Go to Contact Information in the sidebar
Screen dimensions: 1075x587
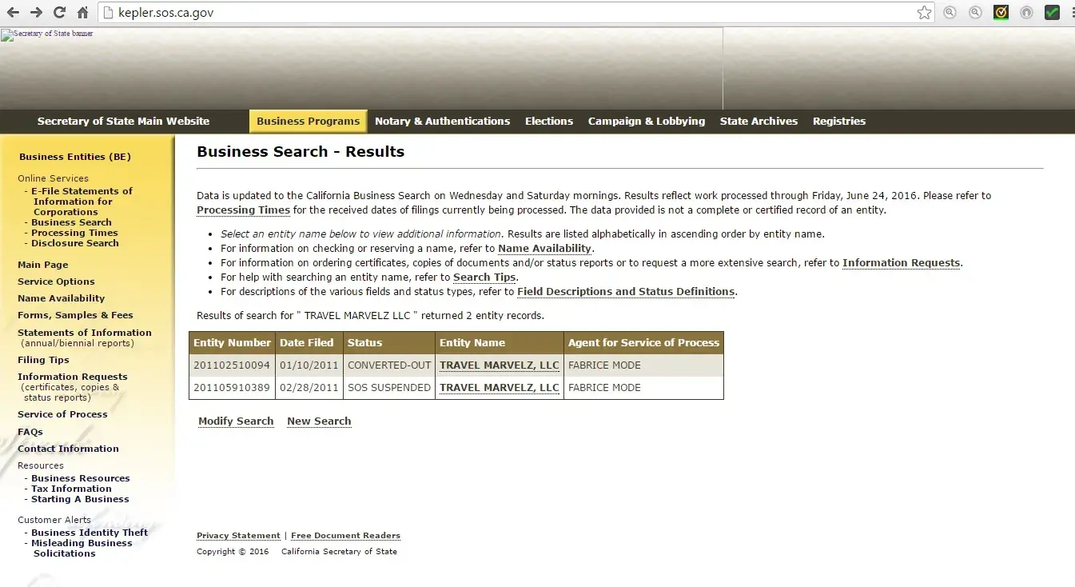coord(68,449)
